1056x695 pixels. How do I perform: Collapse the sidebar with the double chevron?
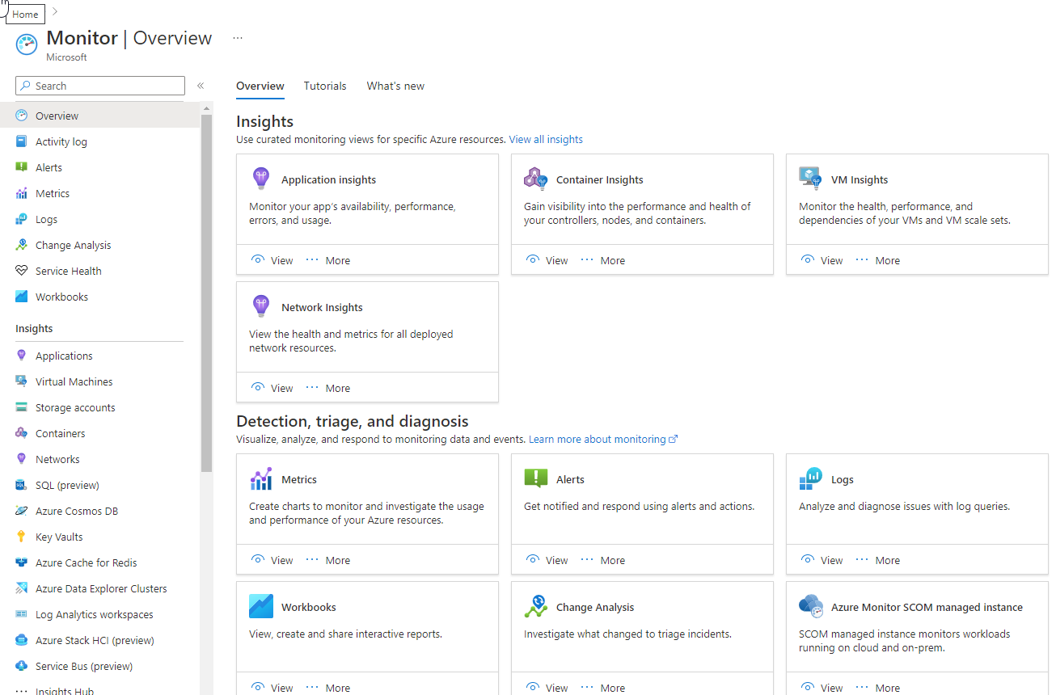(x=200, y=85)
